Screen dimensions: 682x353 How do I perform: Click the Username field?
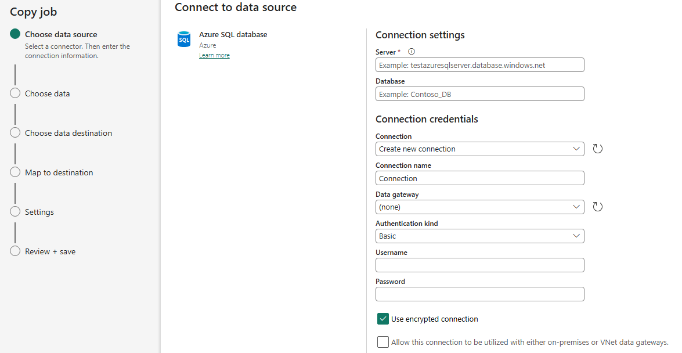click(480, 265)
